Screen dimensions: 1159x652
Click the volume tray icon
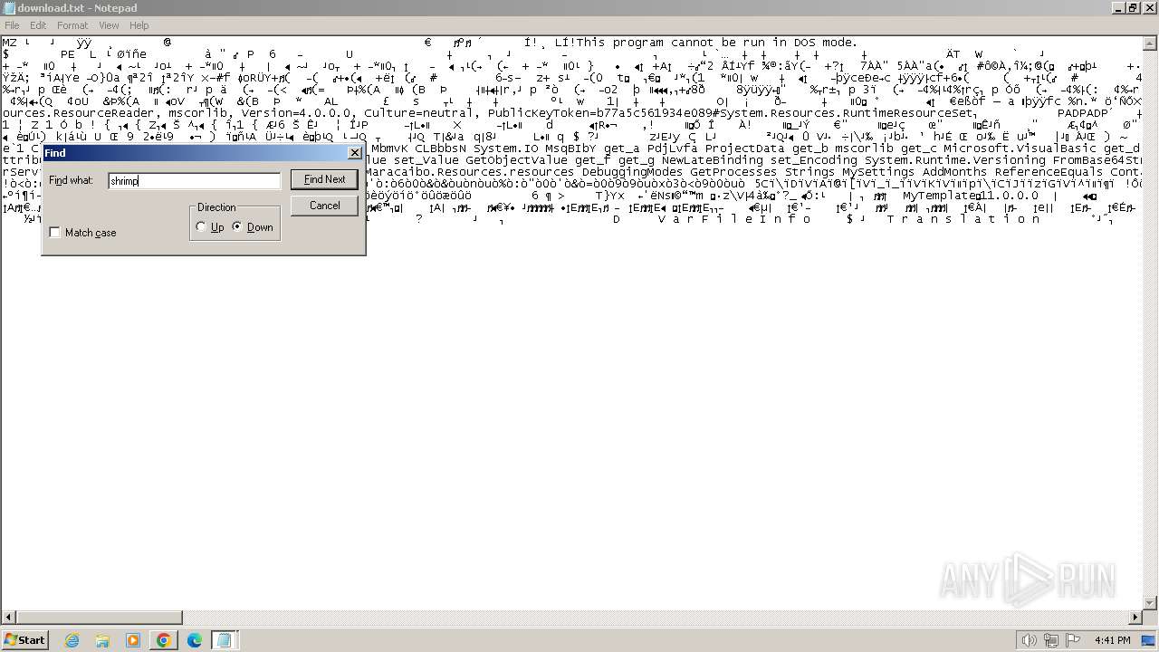(x=1030, y=640)
